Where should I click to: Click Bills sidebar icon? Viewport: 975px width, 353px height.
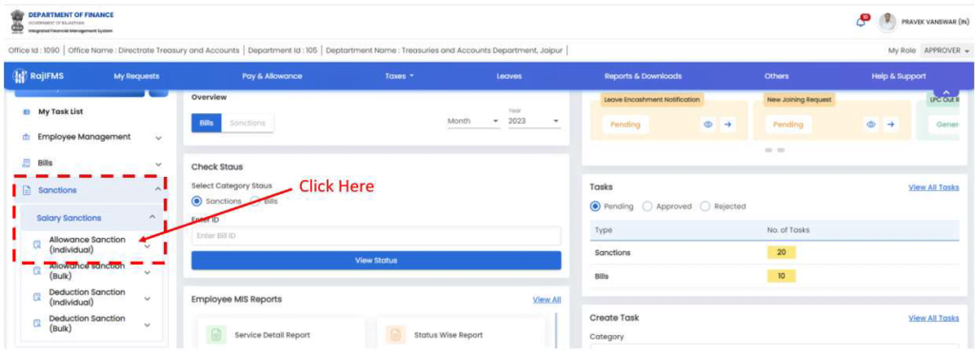point(26,164)
